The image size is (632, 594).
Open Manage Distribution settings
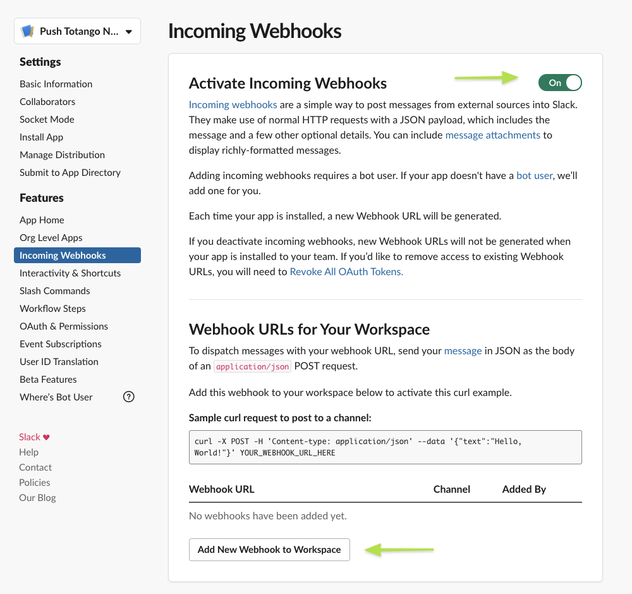(x=62, y=155)
